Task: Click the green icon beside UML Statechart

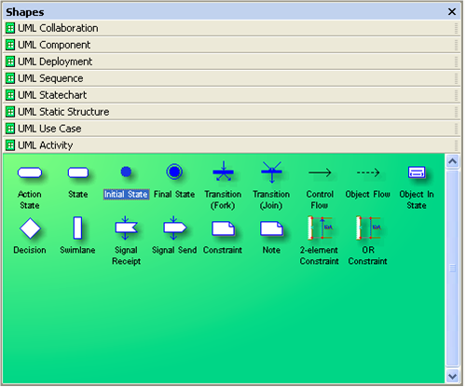Action: click(10, 95)
